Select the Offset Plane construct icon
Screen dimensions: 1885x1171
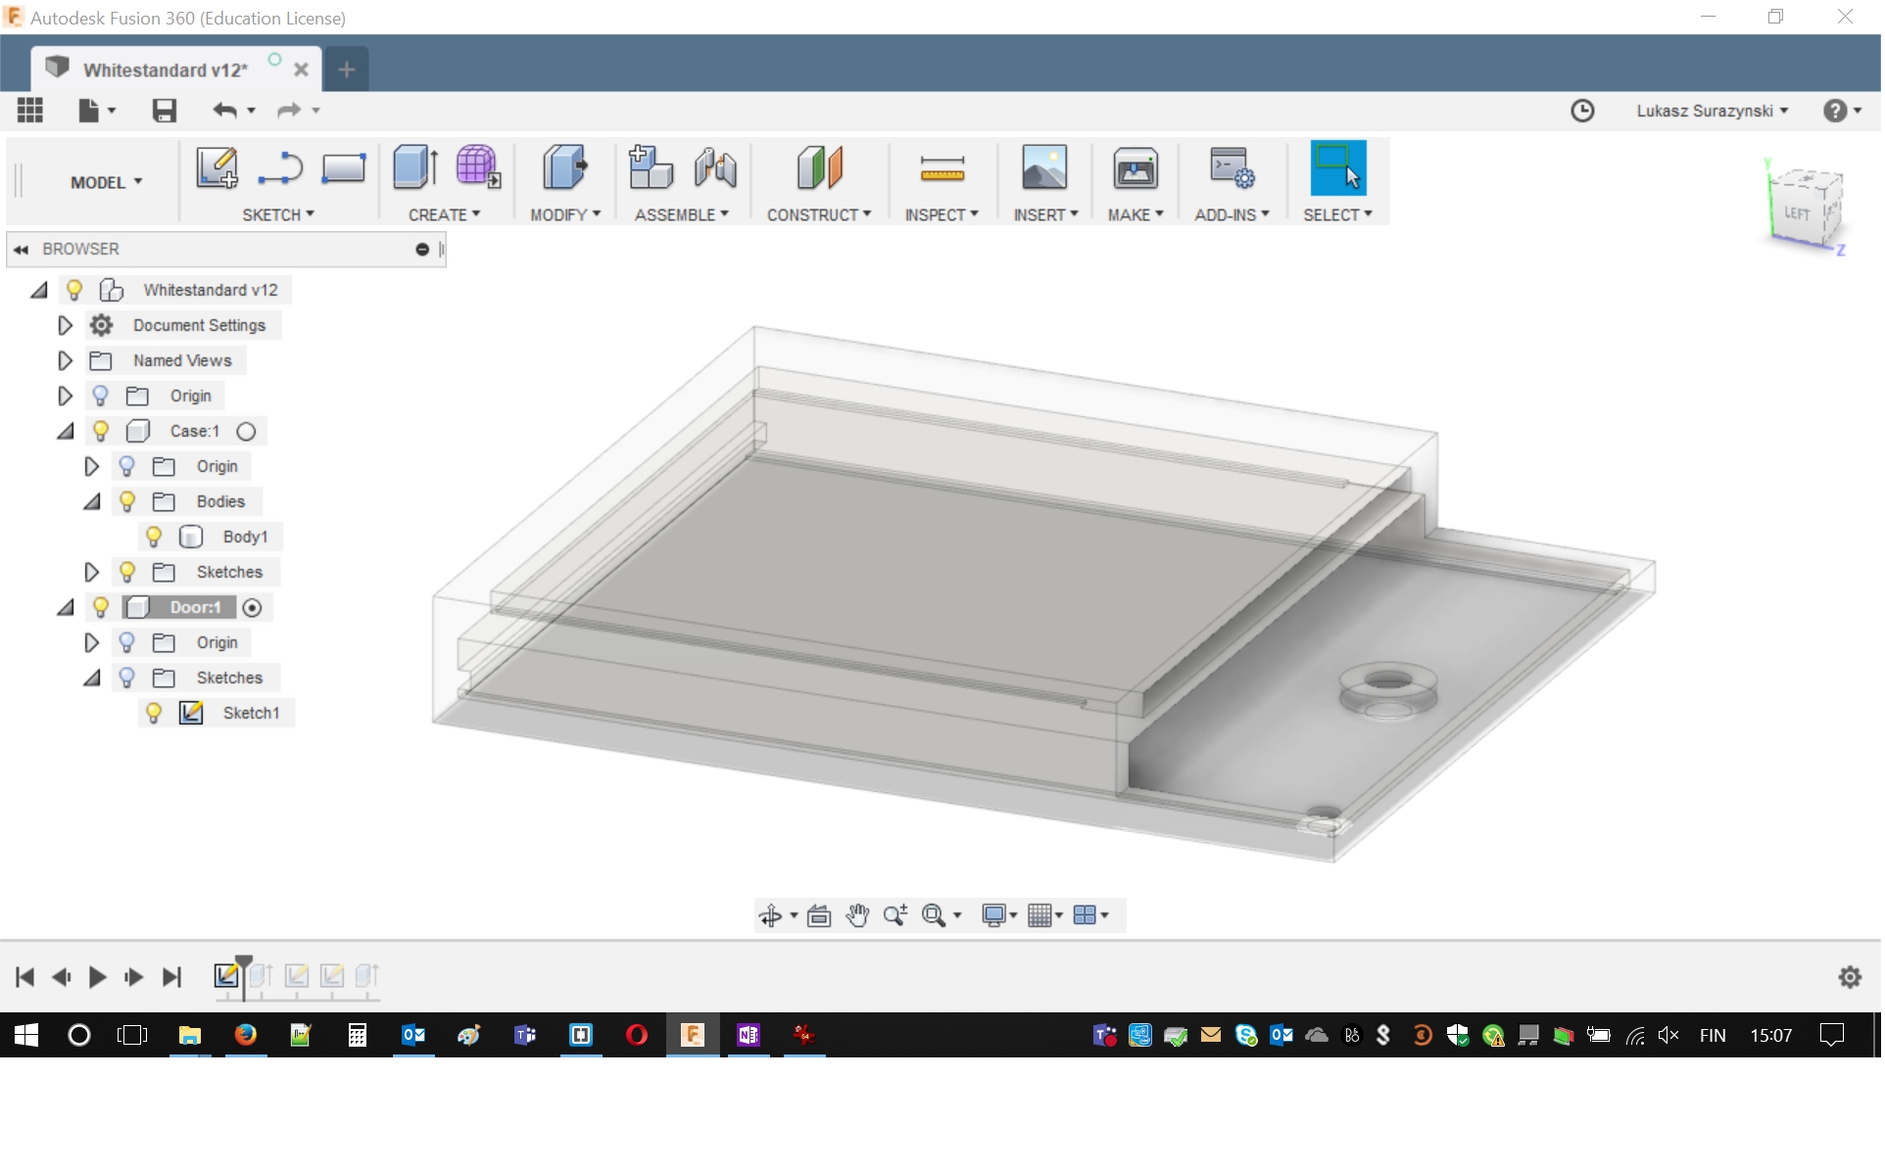click(x=820, y=167)
